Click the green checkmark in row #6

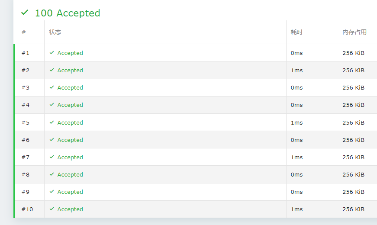click(x=52, y=140)
